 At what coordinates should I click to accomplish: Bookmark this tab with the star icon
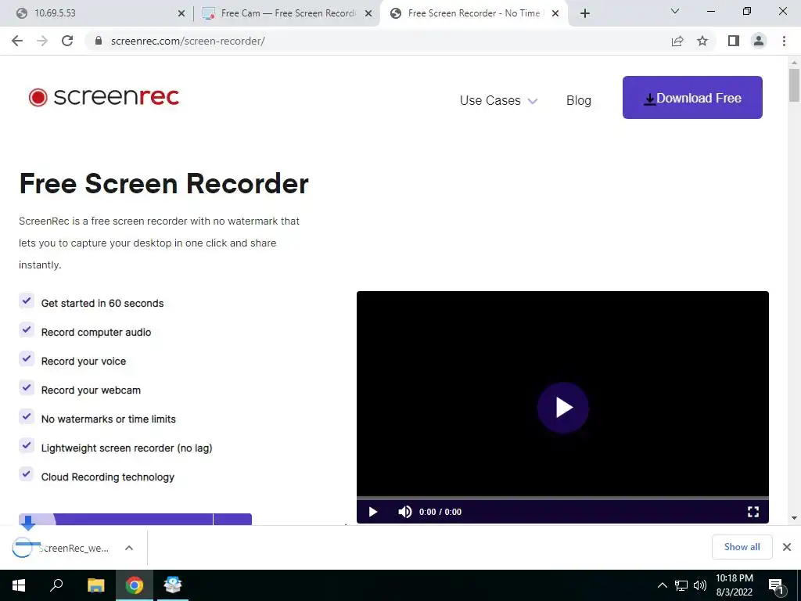click(702, 41)
